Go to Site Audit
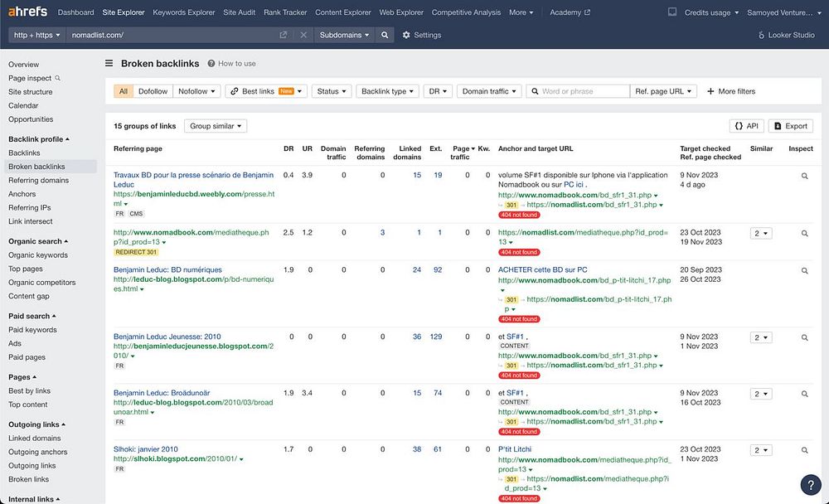 pyautogui.click(x=240, y=12)
